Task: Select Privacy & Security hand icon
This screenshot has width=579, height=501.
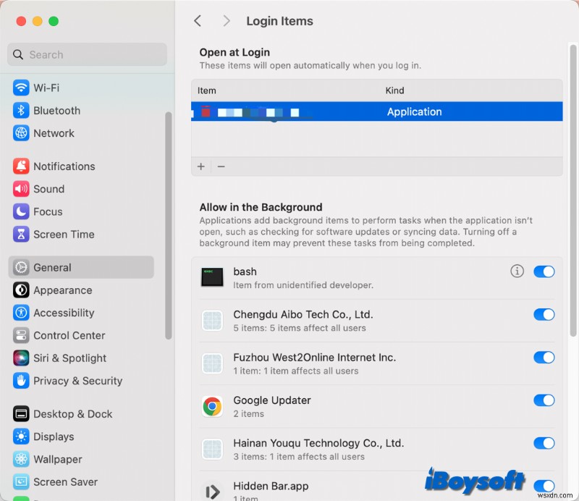Action: 21,381
